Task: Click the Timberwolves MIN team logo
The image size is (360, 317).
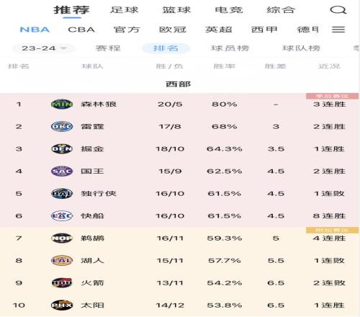Action: click(x=62, y=104)
